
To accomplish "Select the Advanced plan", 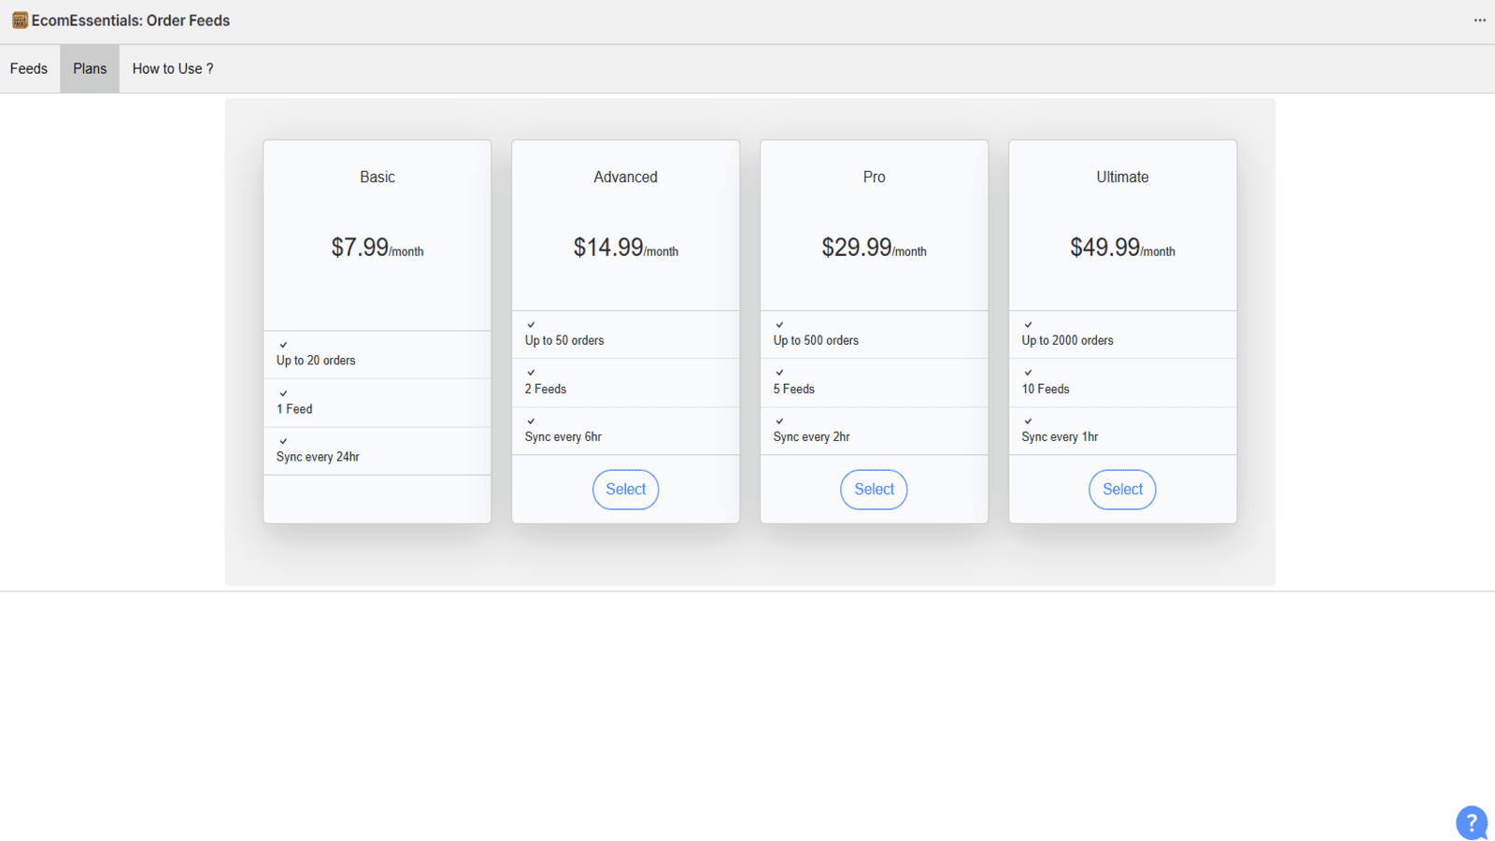I will [x=625, y=489].
